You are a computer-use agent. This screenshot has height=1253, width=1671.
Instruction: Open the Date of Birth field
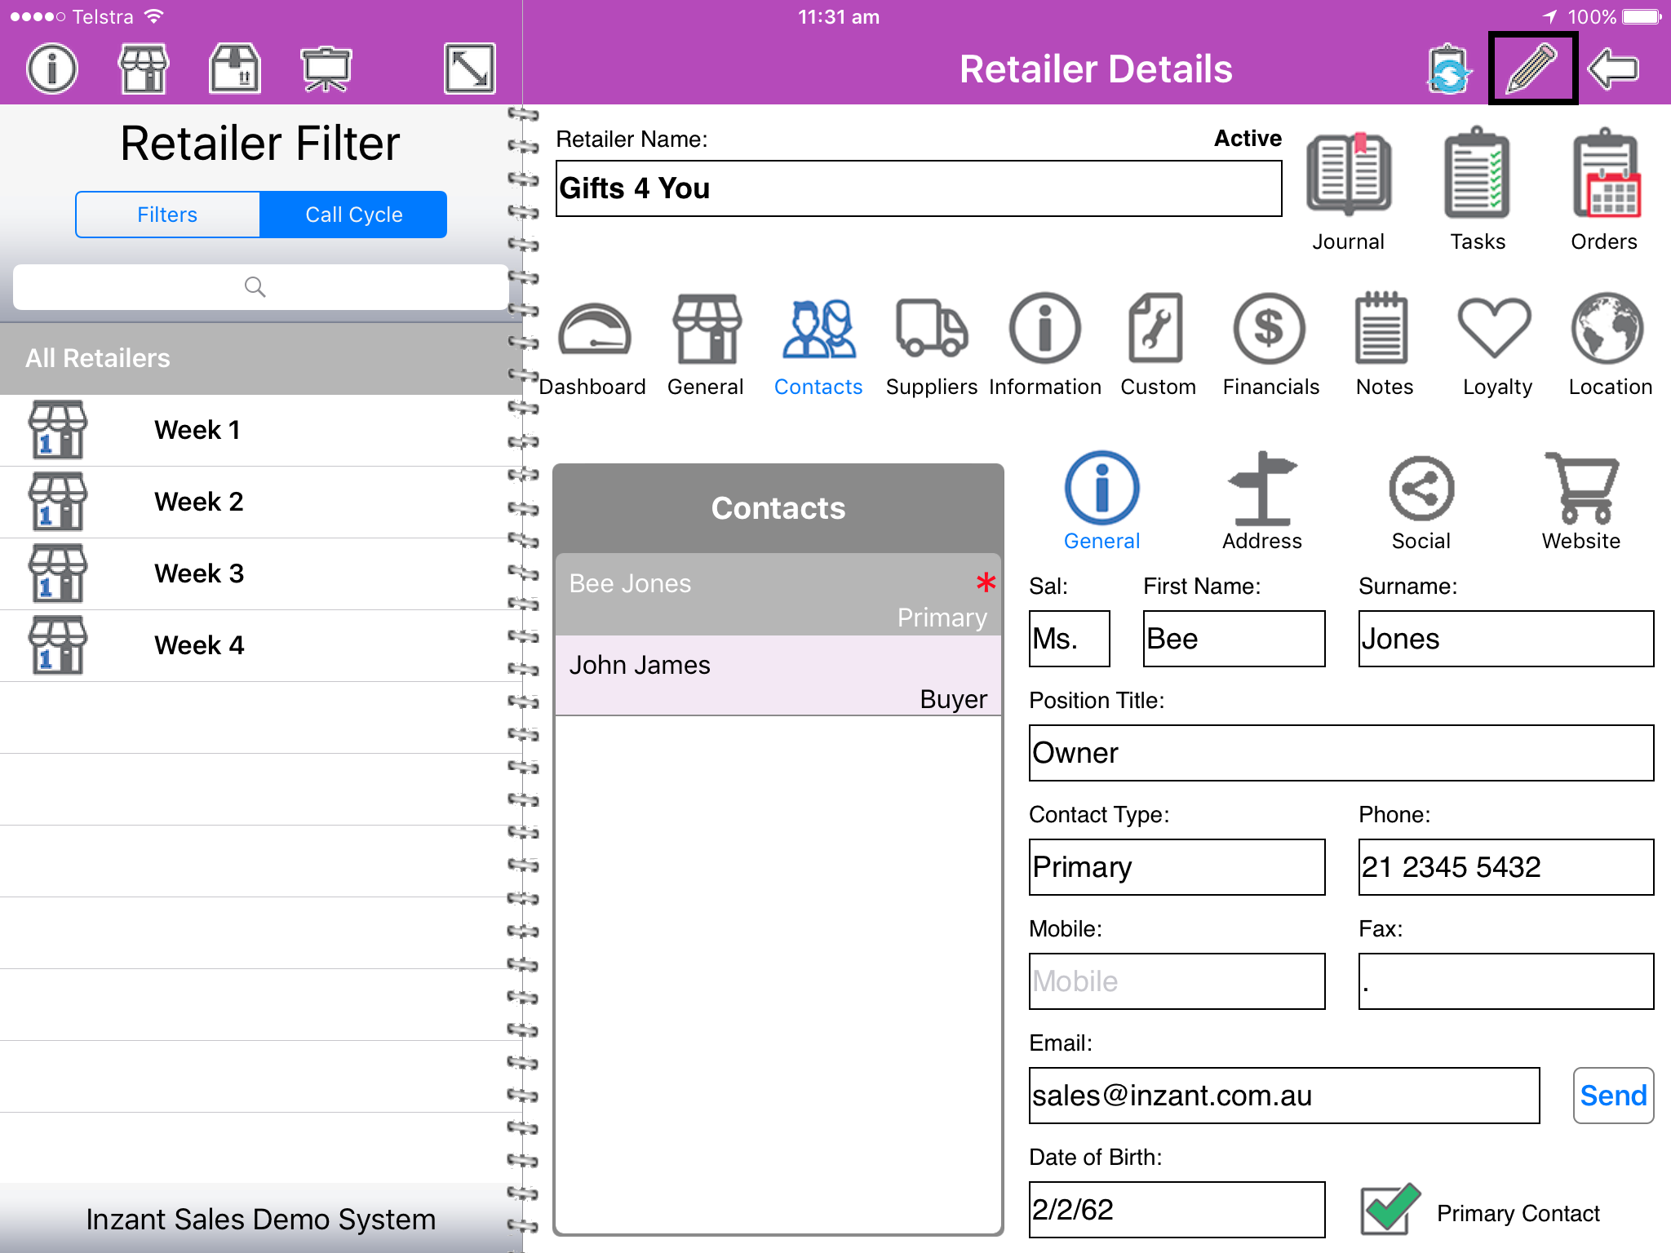pos(1176,1210)
